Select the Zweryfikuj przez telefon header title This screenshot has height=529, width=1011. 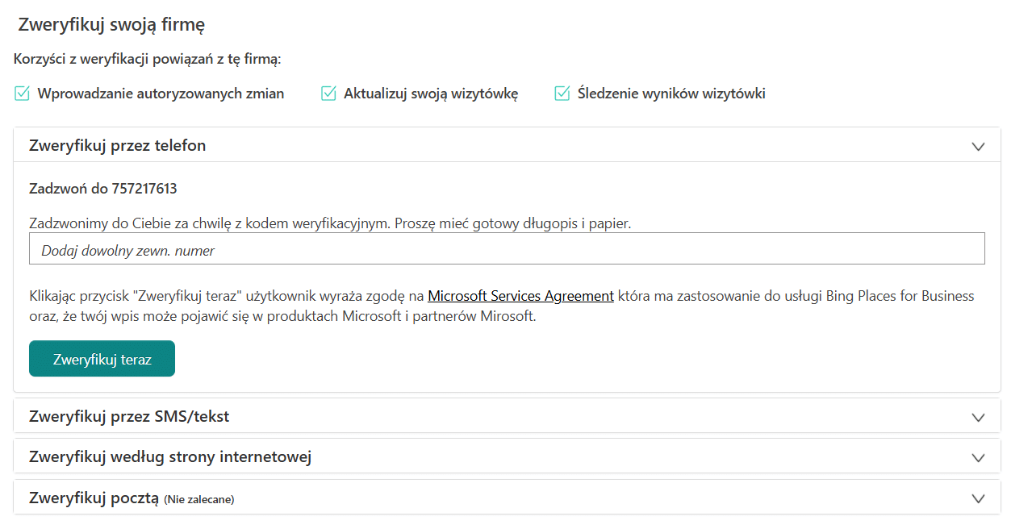click(x=117, y=145)
